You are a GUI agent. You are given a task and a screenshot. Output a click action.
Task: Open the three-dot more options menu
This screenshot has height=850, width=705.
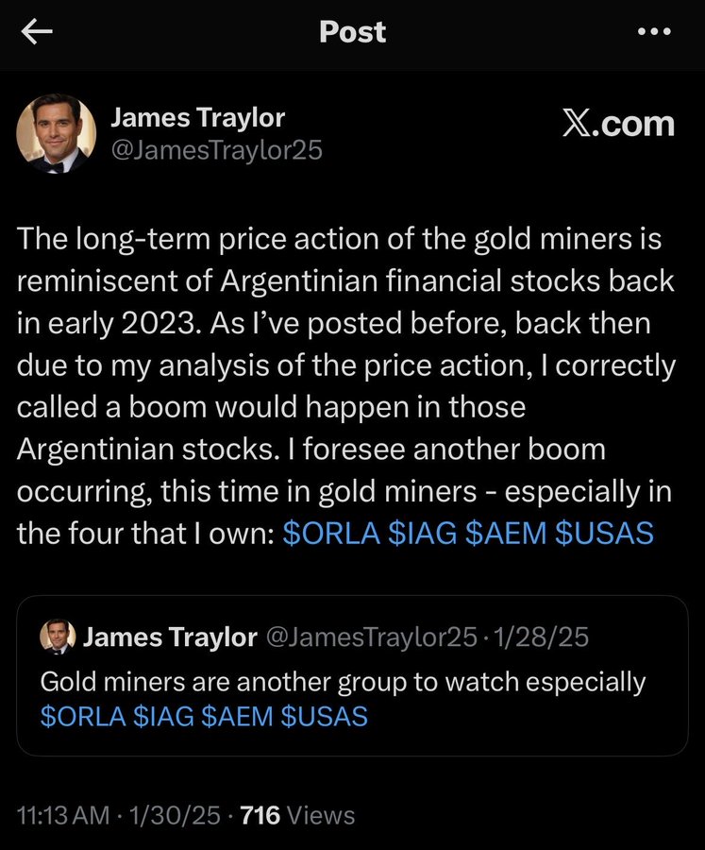(x=654, y=32)
